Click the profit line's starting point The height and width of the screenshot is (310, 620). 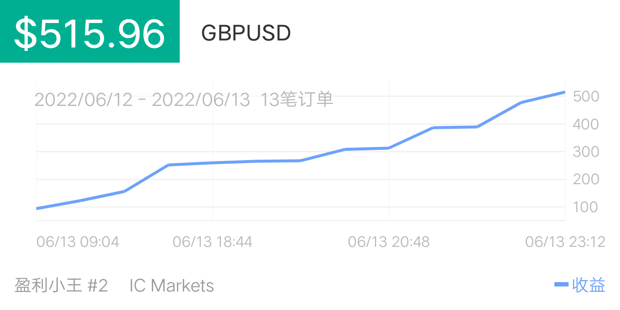click(38, 209)
